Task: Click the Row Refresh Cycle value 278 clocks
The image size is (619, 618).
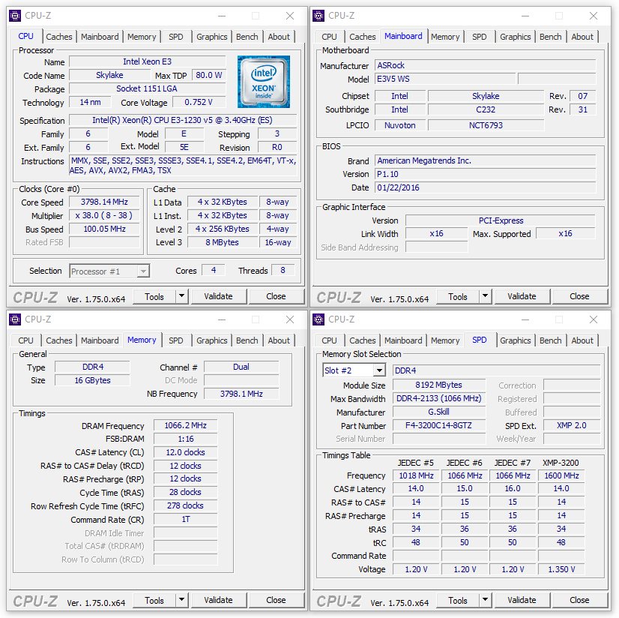Action: point(186,505)
